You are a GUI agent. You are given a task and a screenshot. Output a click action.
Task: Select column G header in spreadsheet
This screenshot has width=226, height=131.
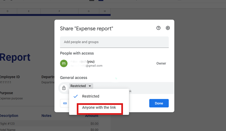pyautogui.click(x=89, y=11)
